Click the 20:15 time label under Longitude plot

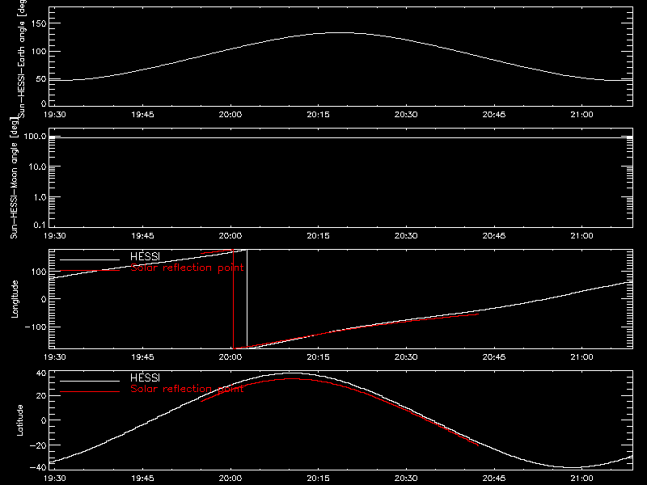tap(318, 356)
